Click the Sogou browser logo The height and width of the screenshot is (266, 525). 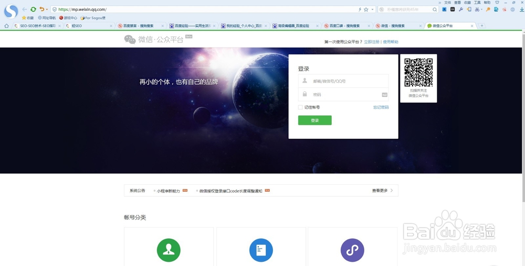click(11, 11)
